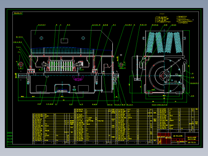Click the red title block at bottom right
This screenshot has width=208, height=156.
click(164, 138)
